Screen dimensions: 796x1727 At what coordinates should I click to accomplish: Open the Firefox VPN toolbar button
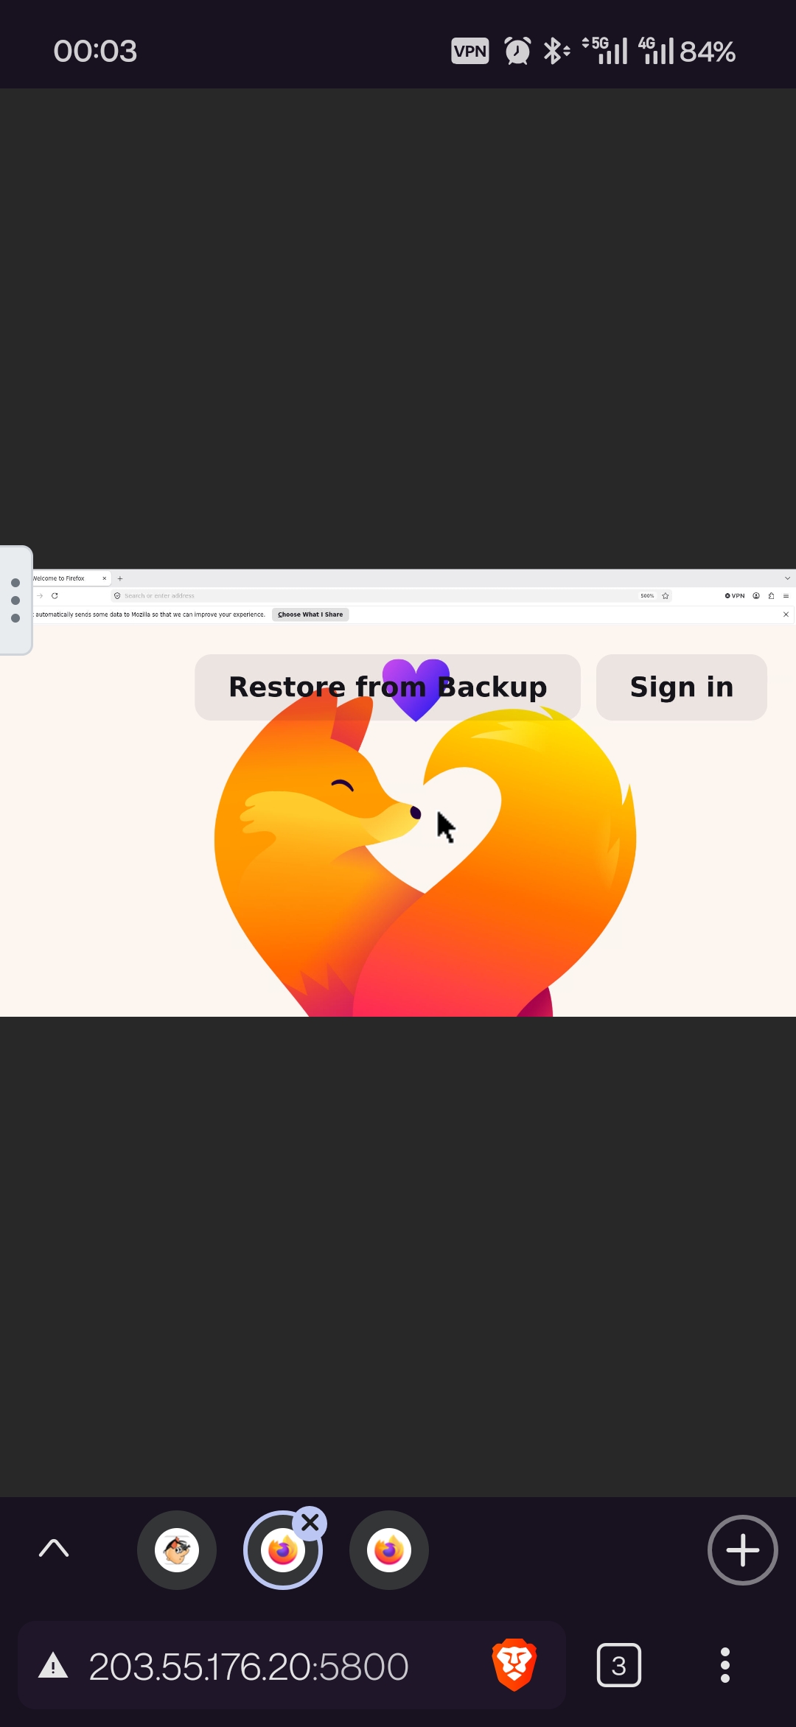pos(735,595)
